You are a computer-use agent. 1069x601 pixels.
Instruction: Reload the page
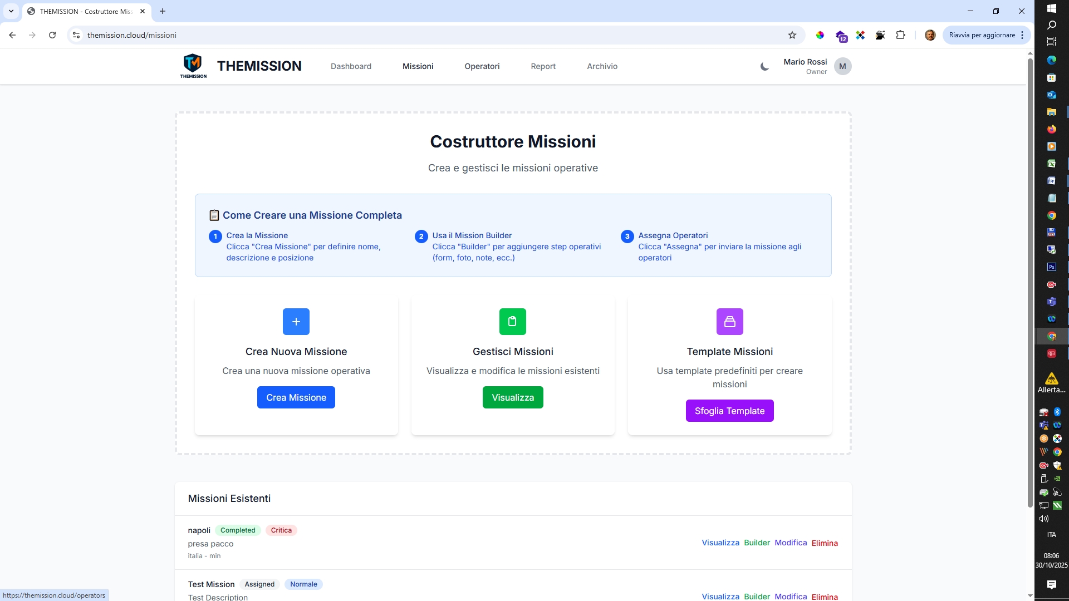(52, 35)
